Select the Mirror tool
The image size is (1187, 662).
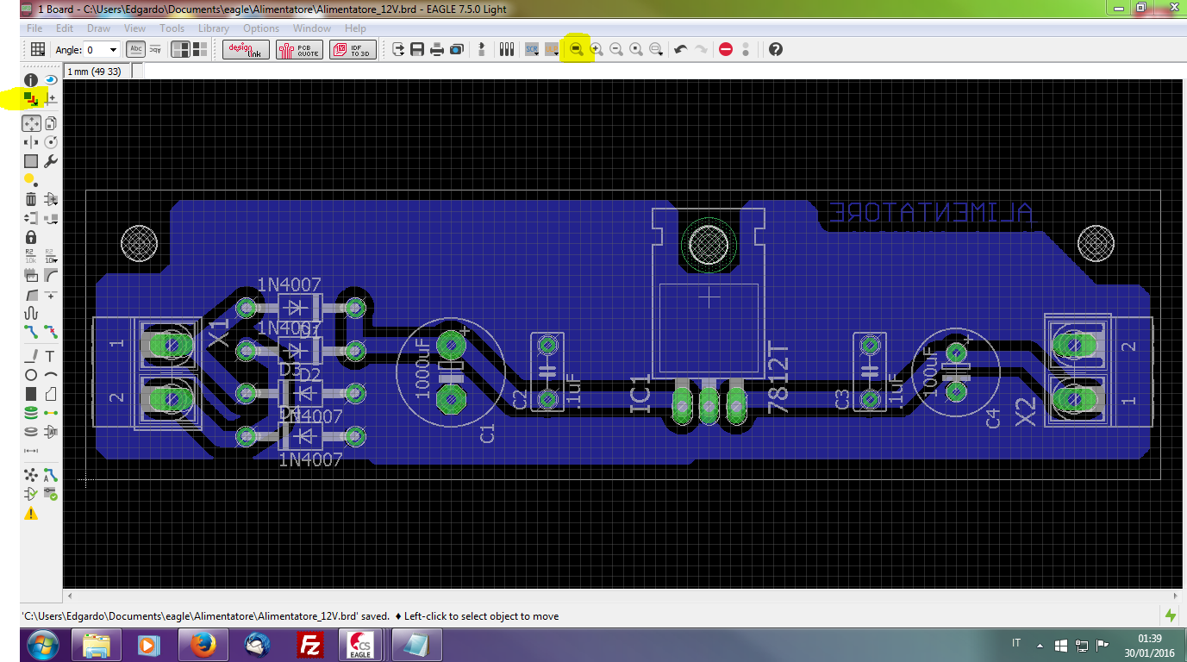click(31, 142)
